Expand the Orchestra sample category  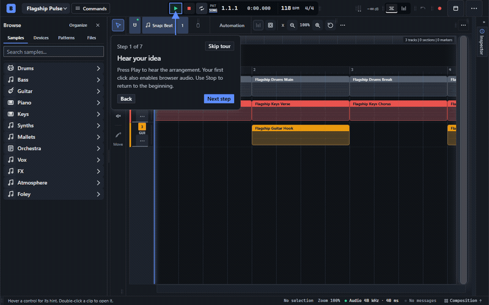(x=54, y=148)
